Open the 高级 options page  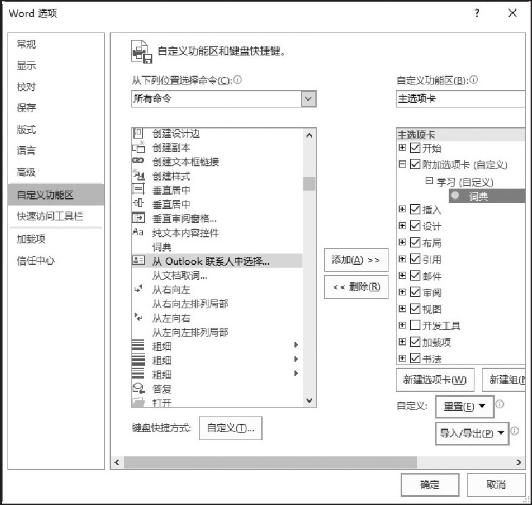(x=56, y=172)
